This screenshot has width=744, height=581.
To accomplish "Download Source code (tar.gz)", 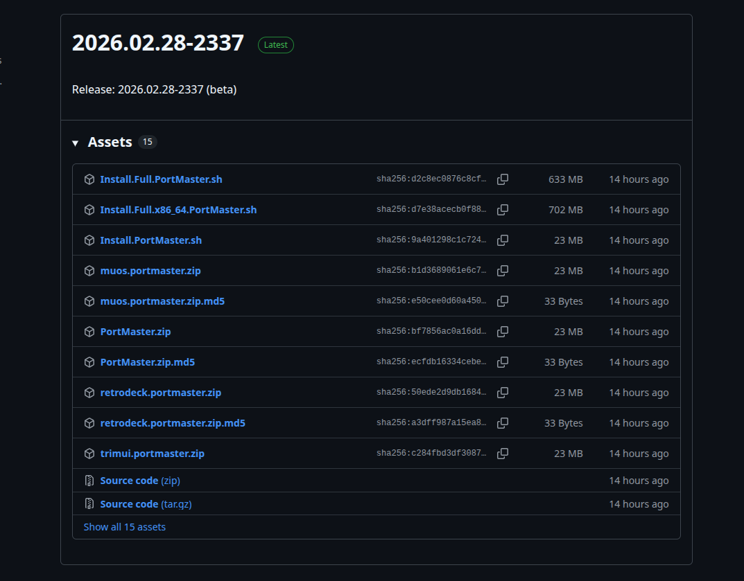I will [x=146, y=504].
